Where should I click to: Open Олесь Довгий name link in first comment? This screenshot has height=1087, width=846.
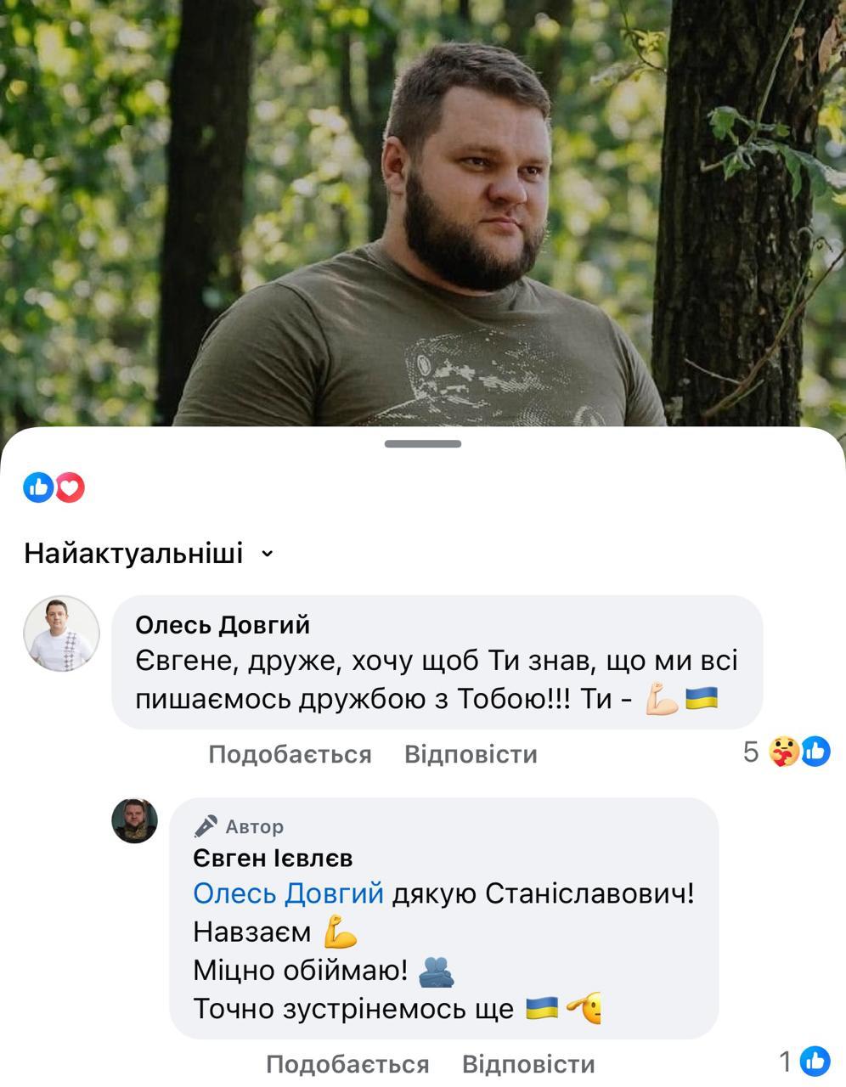pos(223,625)
